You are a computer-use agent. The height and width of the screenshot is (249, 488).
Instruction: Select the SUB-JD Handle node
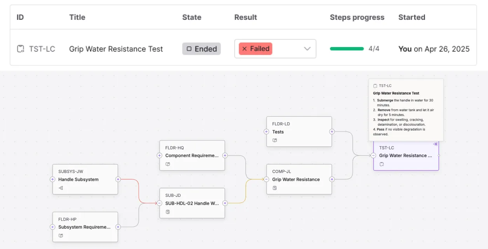click(192, 203)
